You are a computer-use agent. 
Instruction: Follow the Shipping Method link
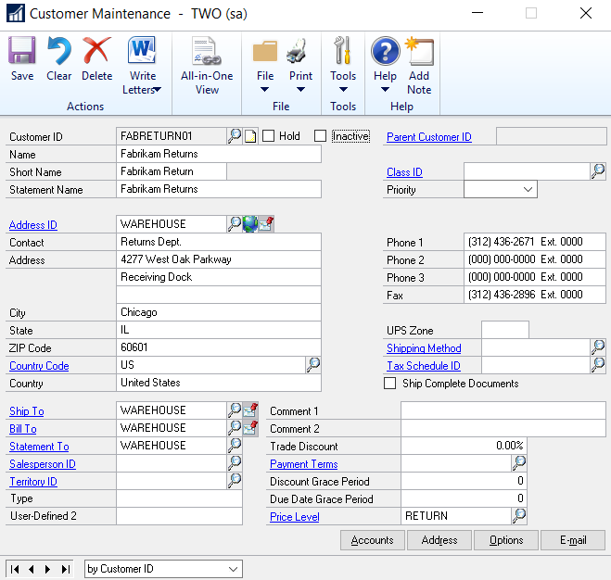coord(424,348)
